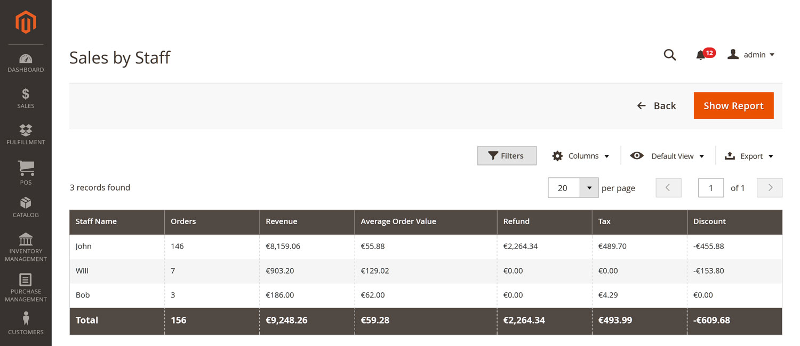800x346 pixels.
Task: Open the Dashboard sidebar icon
Action: point(26,63)
